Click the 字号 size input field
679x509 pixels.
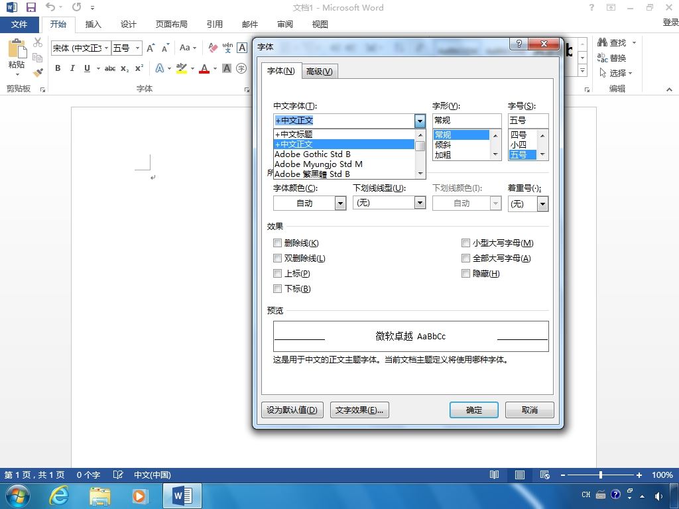coord(528,121)
